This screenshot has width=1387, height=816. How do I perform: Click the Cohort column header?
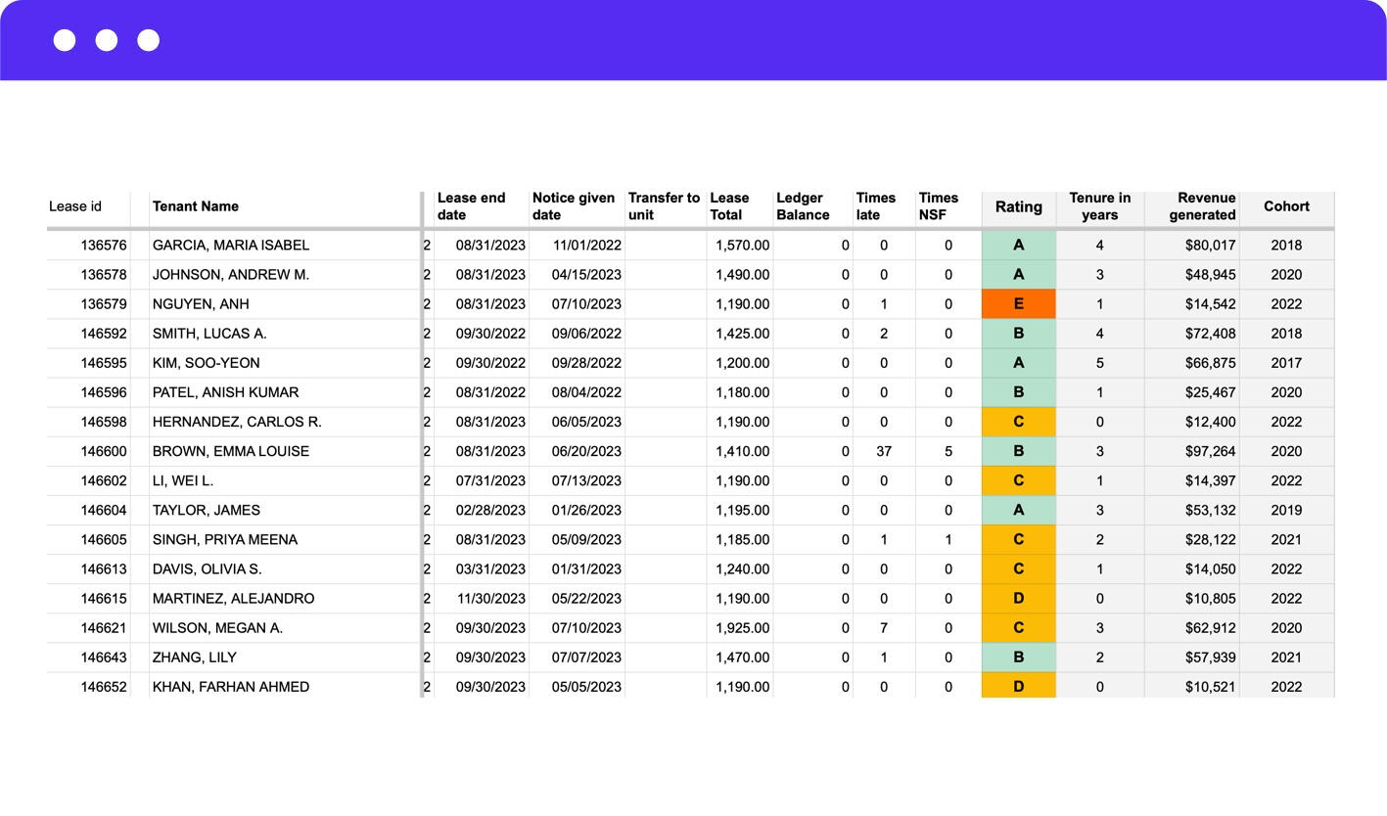point(1285,206)
